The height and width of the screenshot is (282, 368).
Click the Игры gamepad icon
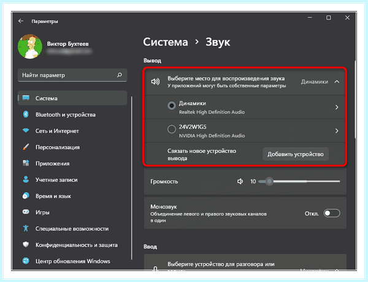[26, 212]
